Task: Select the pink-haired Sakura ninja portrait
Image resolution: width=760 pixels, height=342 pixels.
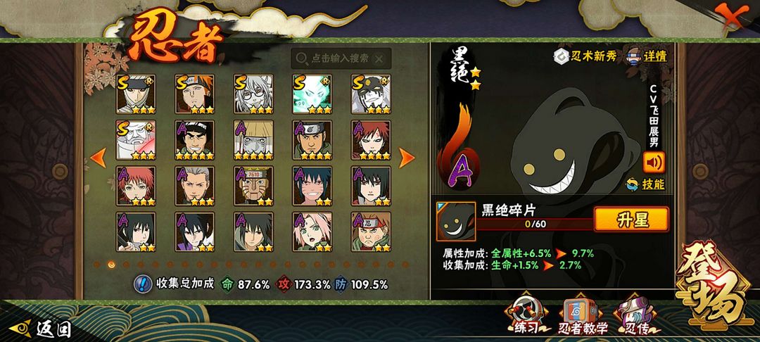Action: pyautogui.click(x=312, y=232)
